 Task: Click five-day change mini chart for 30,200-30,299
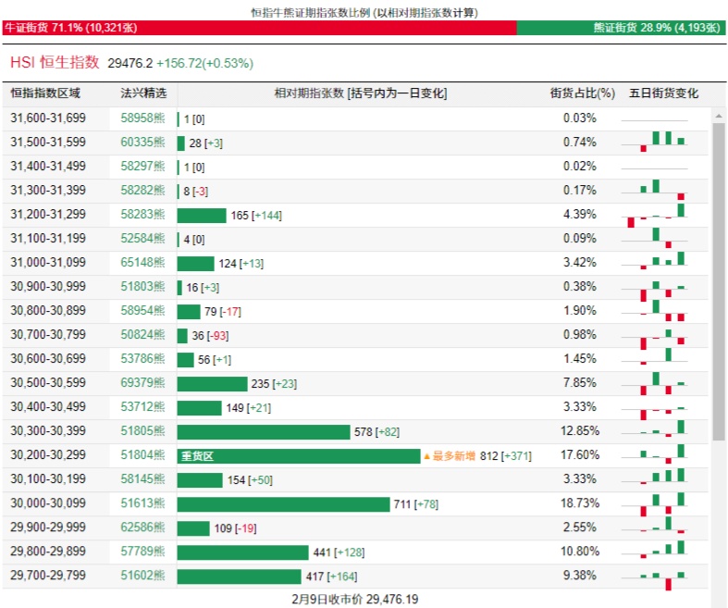coord(655,454)
